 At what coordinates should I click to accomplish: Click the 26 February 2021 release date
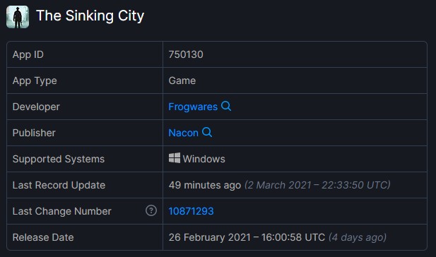coord(247,237)
